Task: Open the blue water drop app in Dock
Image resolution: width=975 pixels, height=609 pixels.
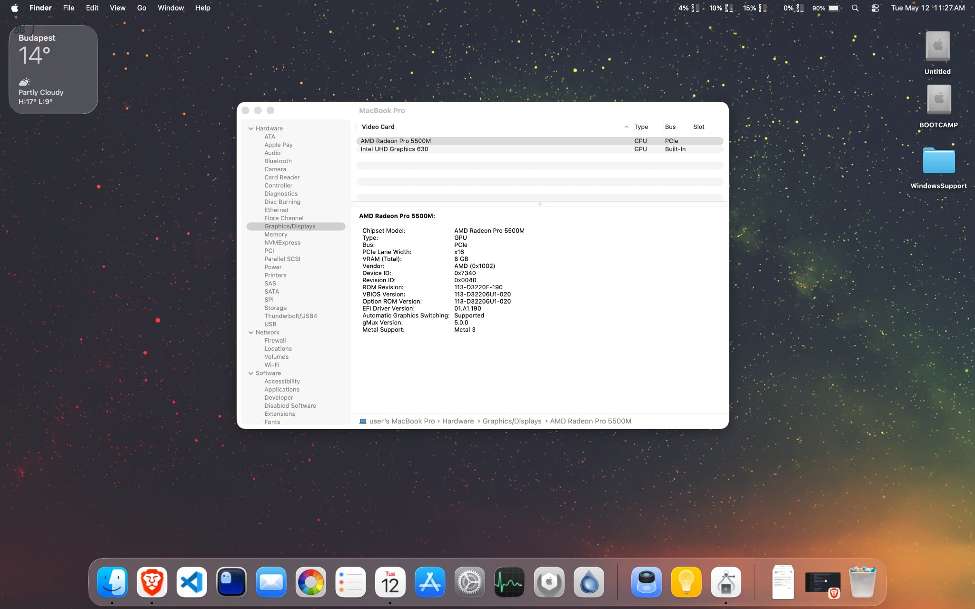Action: pyautogui.click(x=589, y=582)
